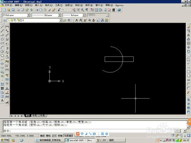Screen dimensions: 191x143
Task: Open the 文件 (File) menu
Action: click(8, 5)
